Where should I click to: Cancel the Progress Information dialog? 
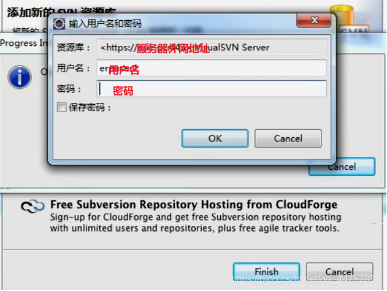(x=342, y=167)
